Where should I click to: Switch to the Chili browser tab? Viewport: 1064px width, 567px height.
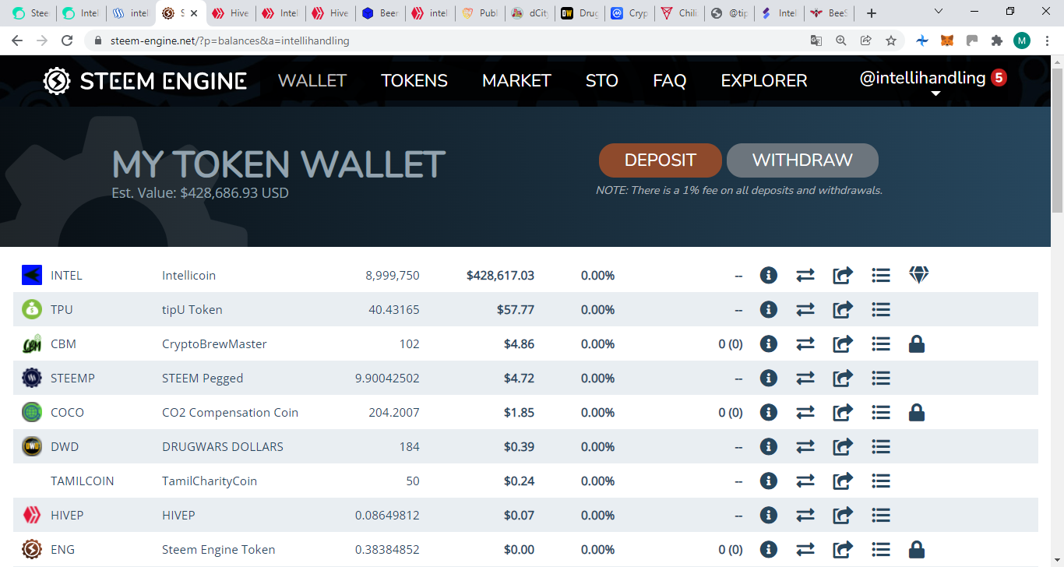click(680, 13)
